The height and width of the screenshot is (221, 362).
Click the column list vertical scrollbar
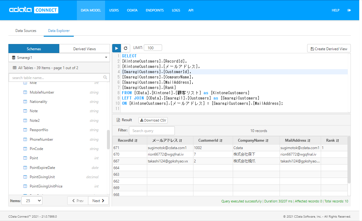click(108, 140)
